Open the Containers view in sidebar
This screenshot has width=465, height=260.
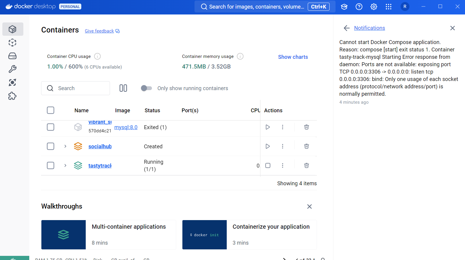pyautogui.click(x=12, y=29)
